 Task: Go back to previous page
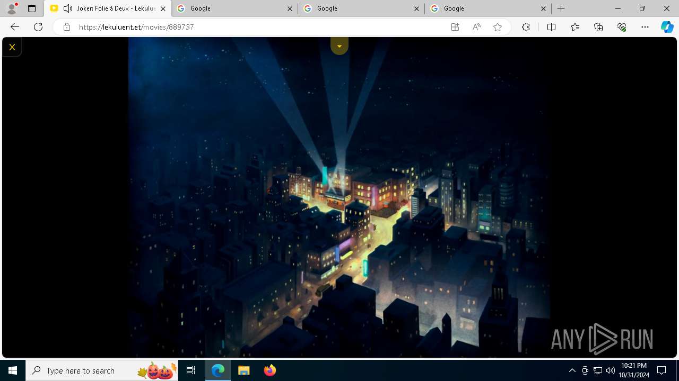[x=15, y=27]
